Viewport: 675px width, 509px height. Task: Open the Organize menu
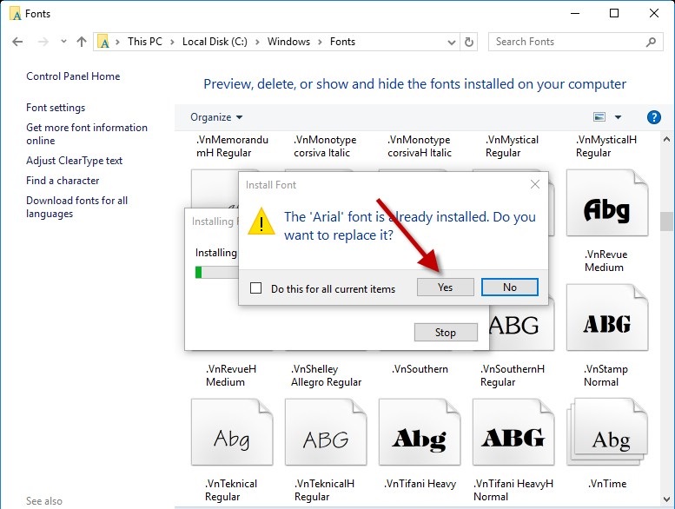coord(216,117)
